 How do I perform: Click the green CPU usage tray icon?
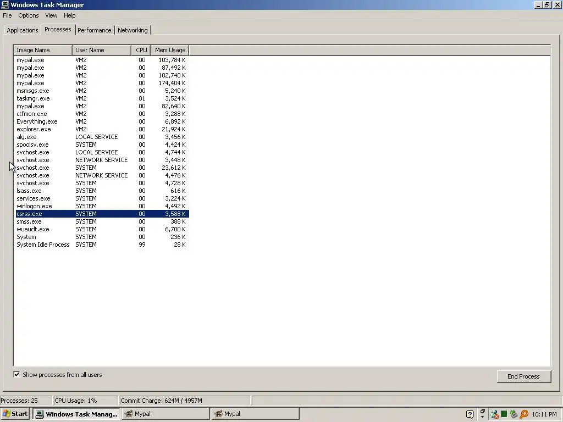tap(504, 414)
